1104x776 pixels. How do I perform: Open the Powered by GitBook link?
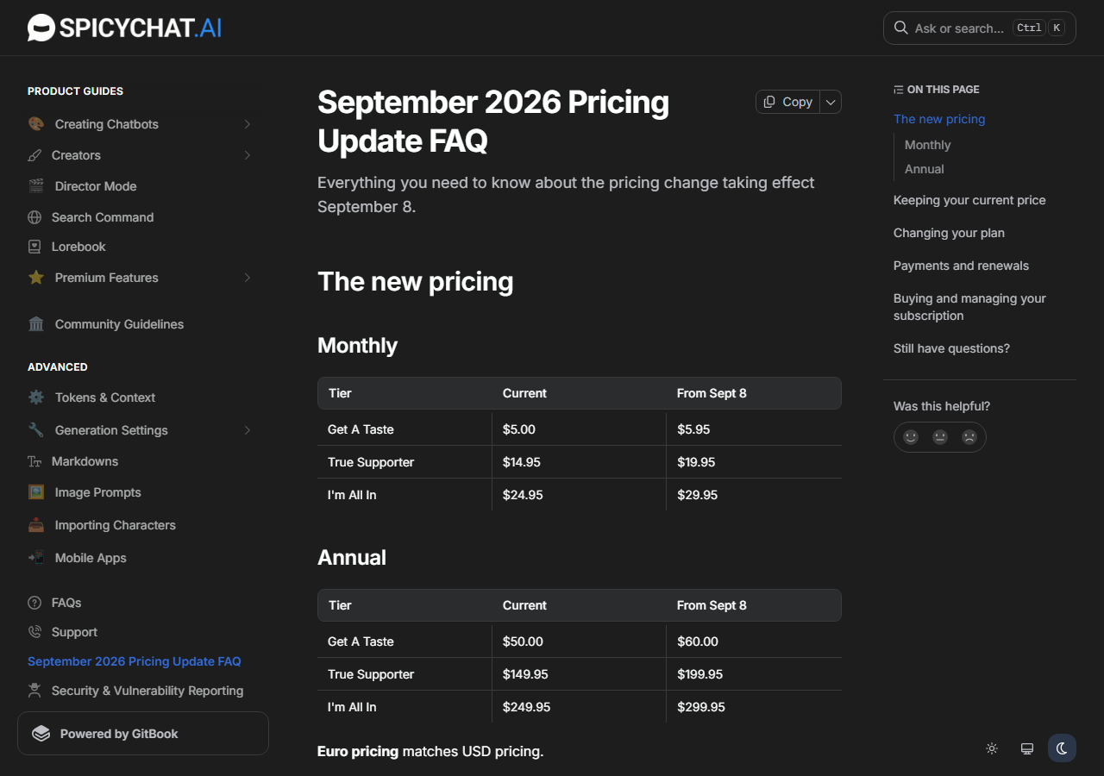(143, 734)
